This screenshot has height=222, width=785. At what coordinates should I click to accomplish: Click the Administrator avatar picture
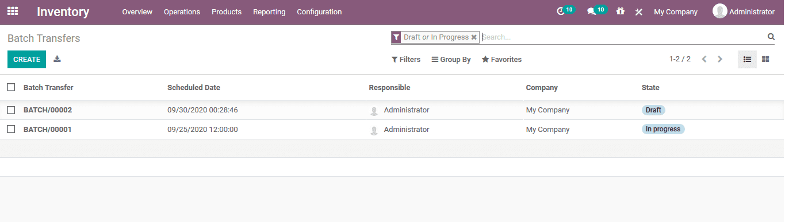click(719, 11)
